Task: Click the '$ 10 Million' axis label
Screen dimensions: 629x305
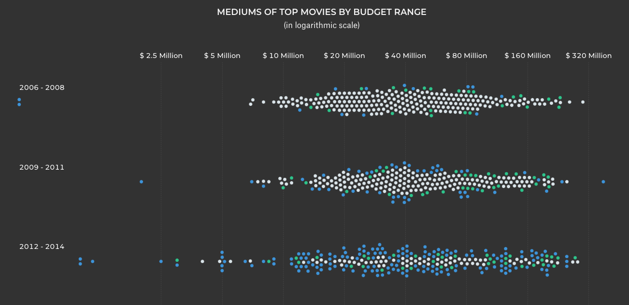Action: pyautogui.click(x=283, y=56)
